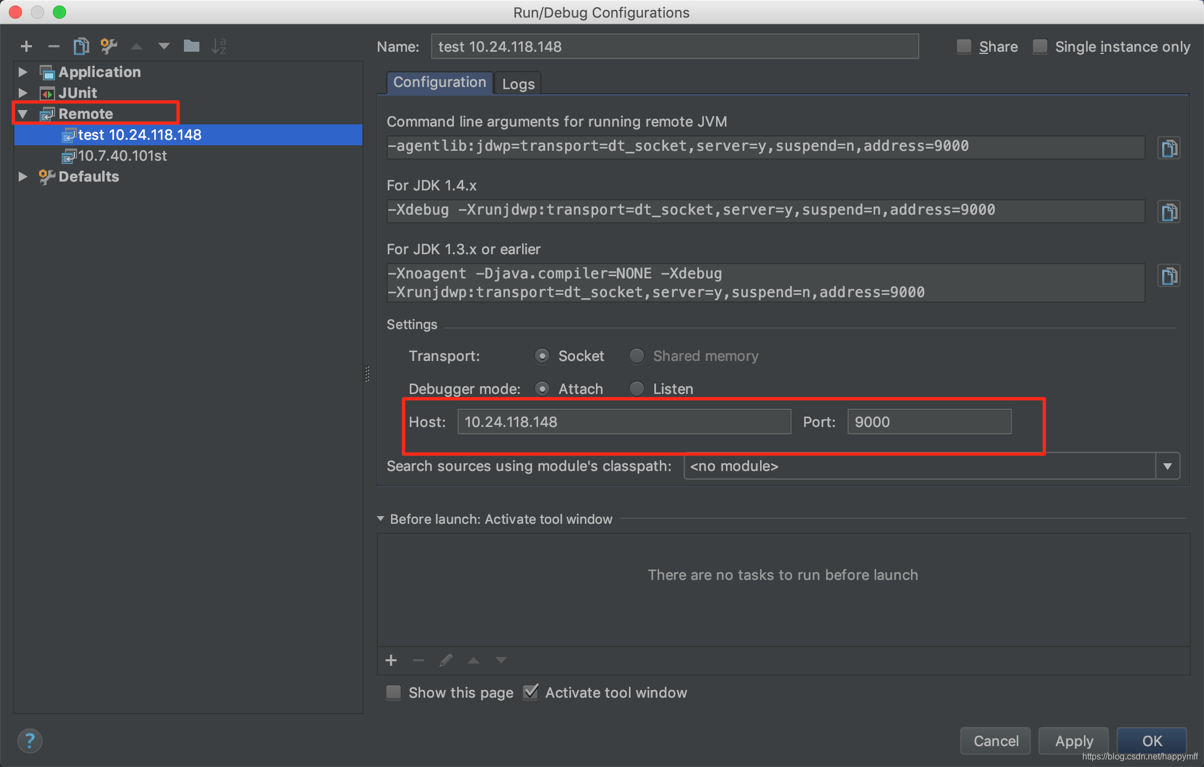This screenshot has height=767, width=1204.
Task: Enable Single instance only checkbox
Action: 1040,47
